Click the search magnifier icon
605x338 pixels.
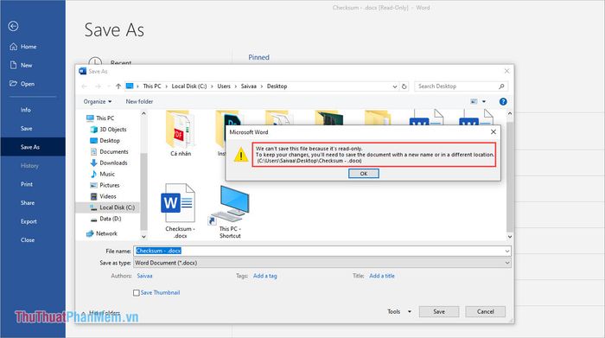coord(501,86)
